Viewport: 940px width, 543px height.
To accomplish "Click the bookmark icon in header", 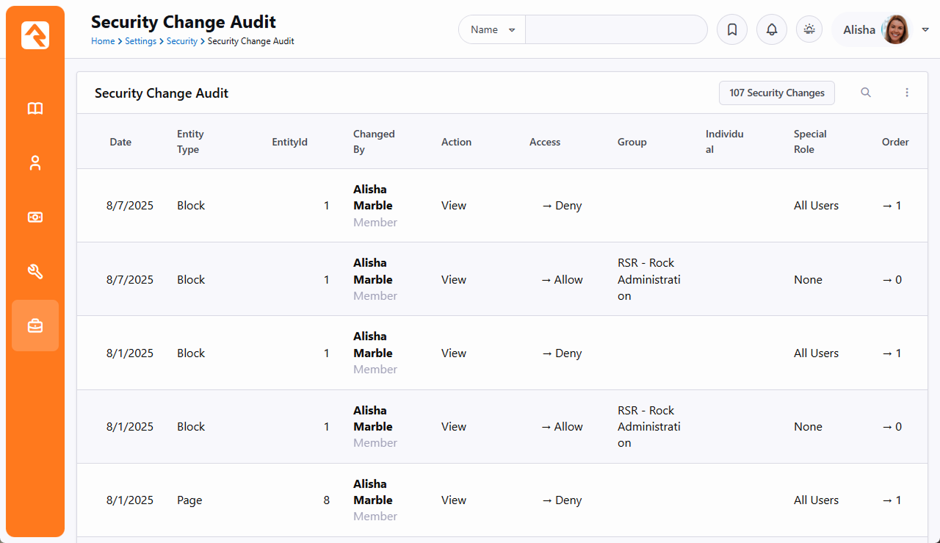I will pyautogui.click(x=732, y=30).
